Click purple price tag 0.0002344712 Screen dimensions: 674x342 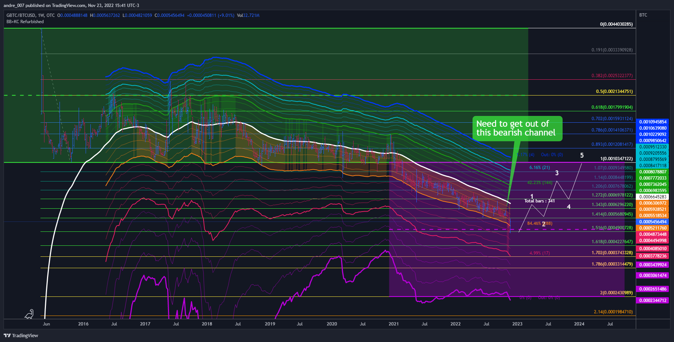pos(653,300)
